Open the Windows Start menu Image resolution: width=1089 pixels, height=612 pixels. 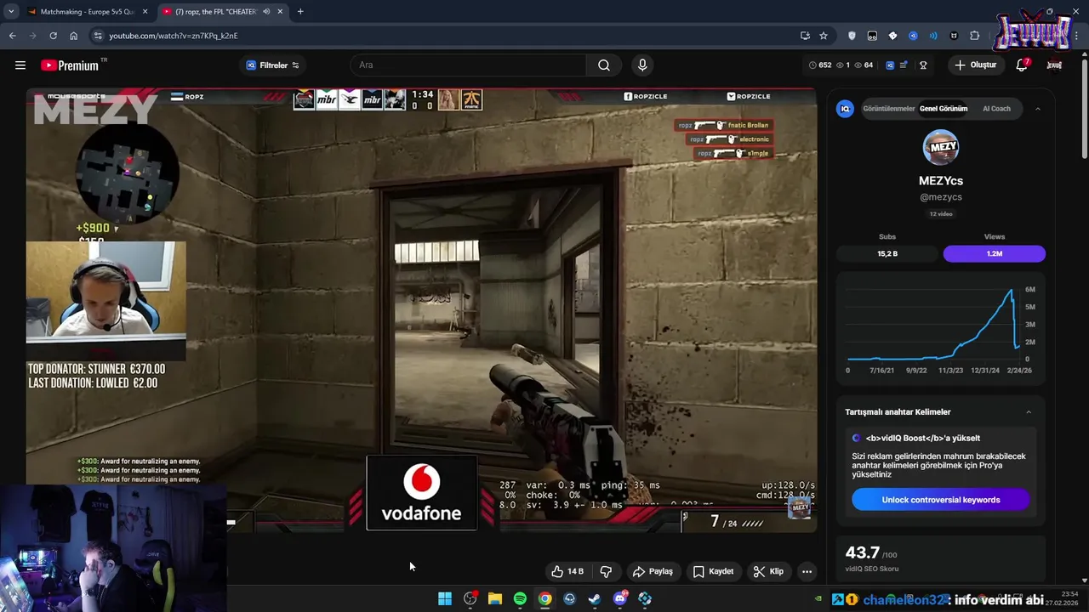coord(445,598)
